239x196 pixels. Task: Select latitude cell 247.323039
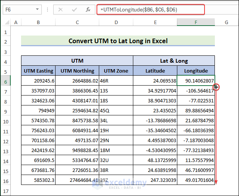click(155, 180)
